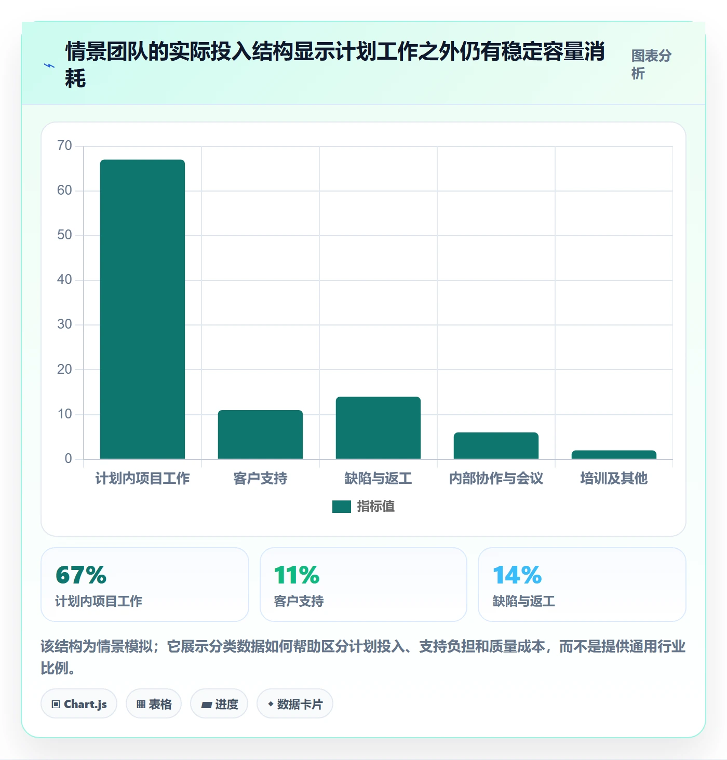Click the bar icon in the 进度 chip

tap(207, 705)
